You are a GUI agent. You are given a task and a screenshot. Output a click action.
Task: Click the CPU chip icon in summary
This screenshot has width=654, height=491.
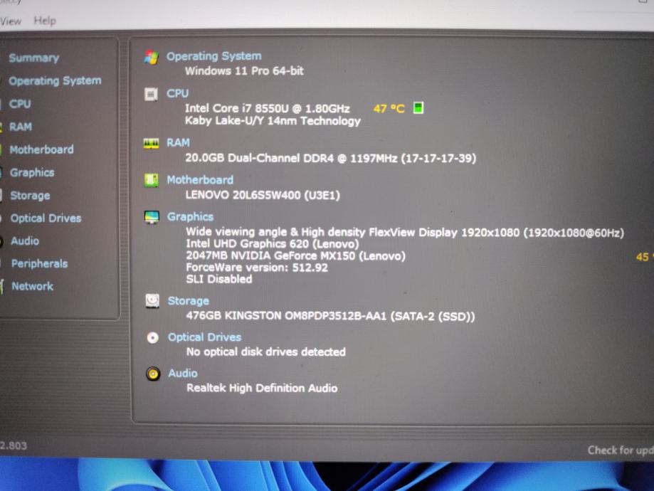[151, 94]
